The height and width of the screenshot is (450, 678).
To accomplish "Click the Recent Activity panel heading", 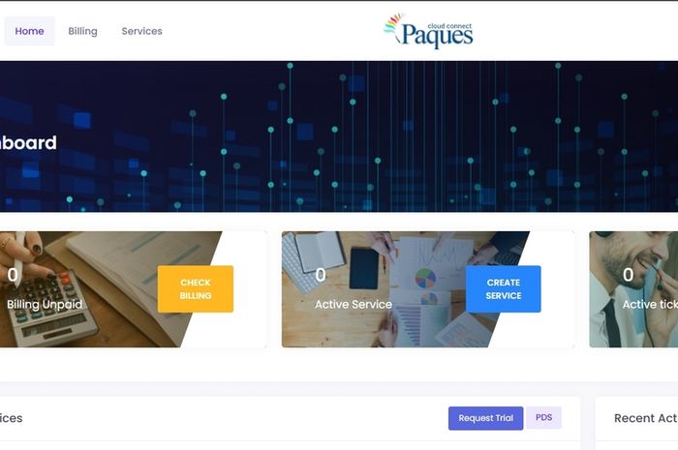I will [x=646, y=418].
